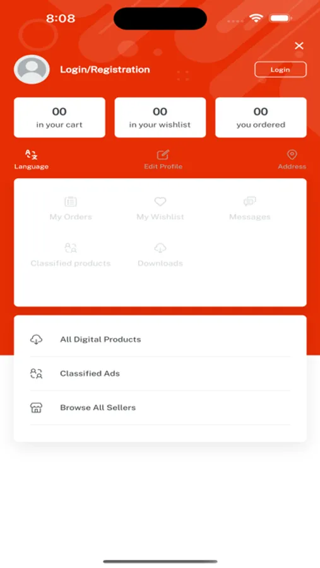Open the Address location pin icon

pyautogui.click(x=292, y=155)
